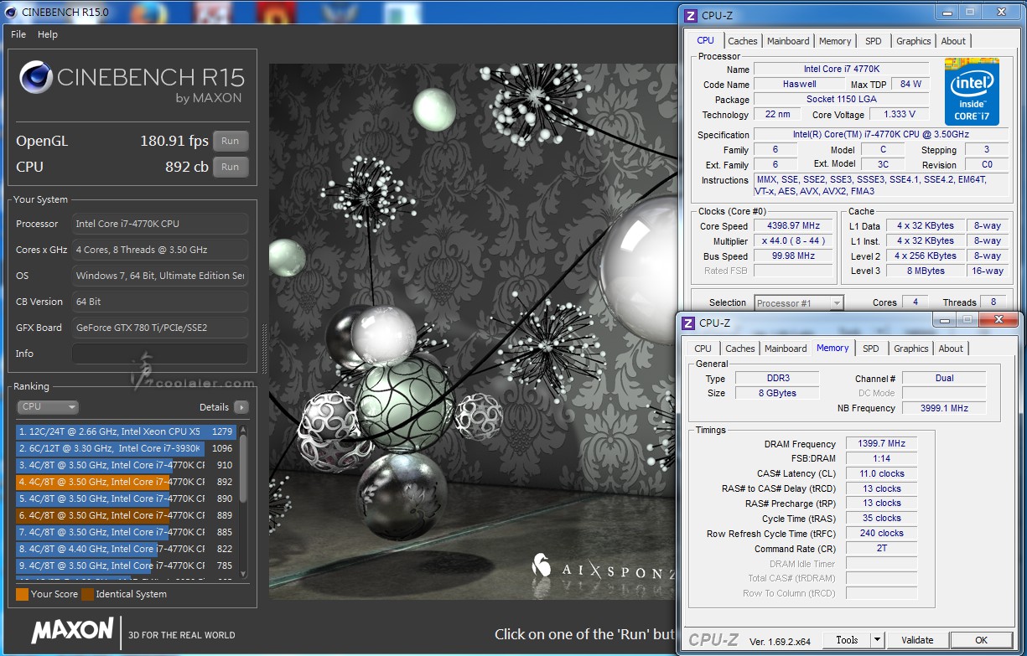Open Caches tab in front CPU-Z window
Image resolution: width=1027 pixels, height=656 pixels.
click(740, 349)
